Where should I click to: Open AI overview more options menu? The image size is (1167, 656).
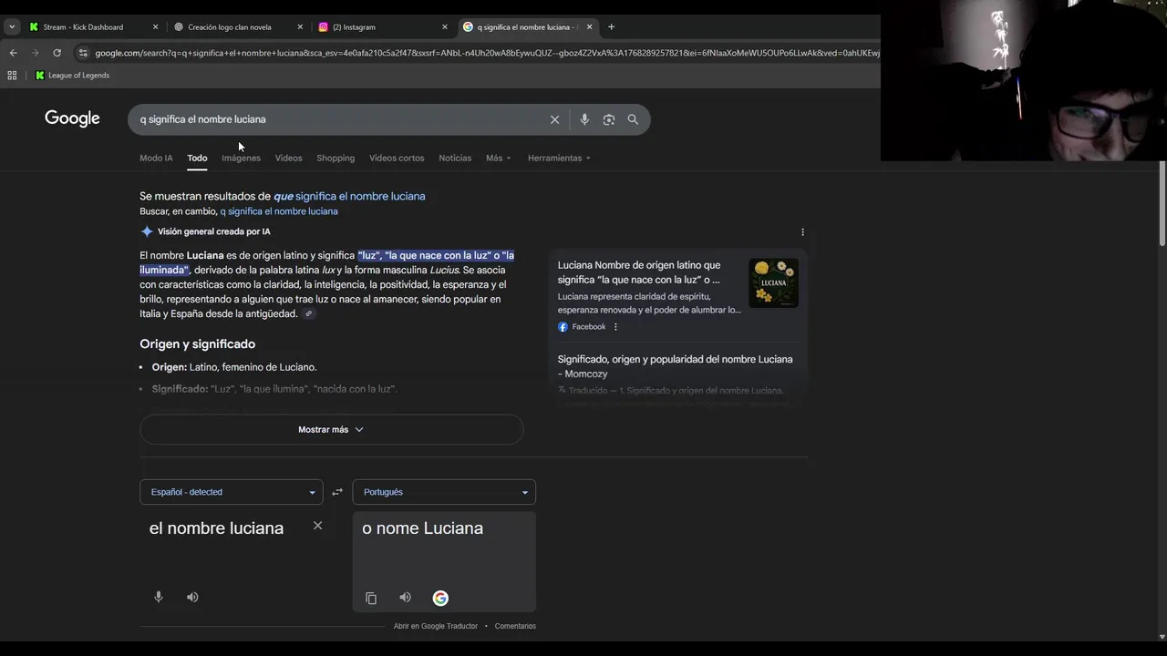tap(802, 232)
